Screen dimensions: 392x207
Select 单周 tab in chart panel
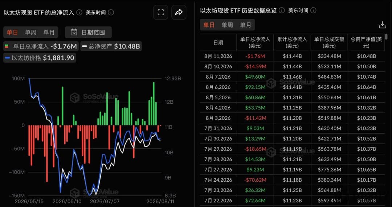click(x=30, y=32)
